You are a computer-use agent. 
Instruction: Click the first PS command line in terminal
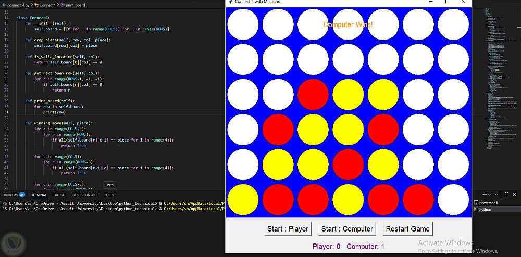113,203
